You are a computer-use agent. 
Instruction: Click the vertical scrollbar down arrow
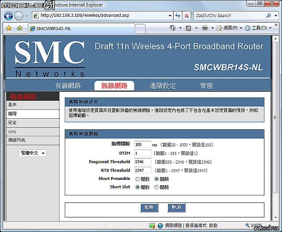(x=275, y=217)
